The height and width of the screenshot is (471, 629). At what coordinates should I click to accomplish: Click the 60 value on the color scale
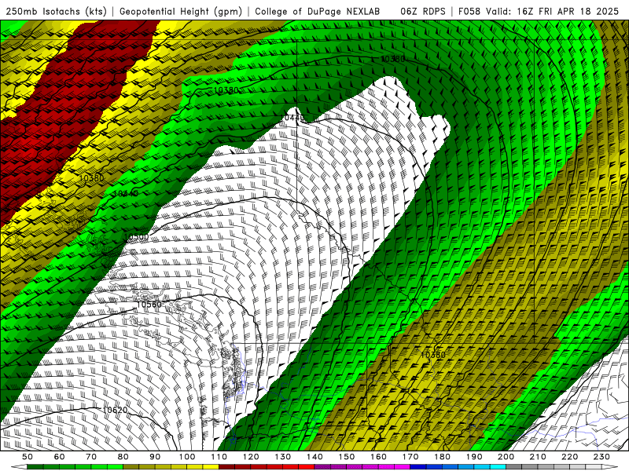60,457
